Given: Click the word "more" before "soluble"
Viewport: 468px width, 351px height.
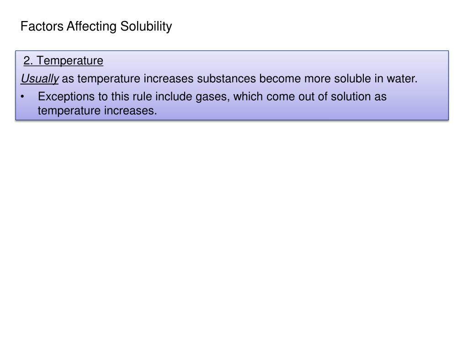Looking at the screenshot, I should click(318, 79).
